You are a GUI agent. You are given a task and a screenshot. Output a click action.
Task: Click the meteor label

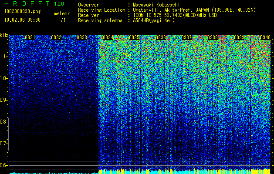[x=62, y=13]
